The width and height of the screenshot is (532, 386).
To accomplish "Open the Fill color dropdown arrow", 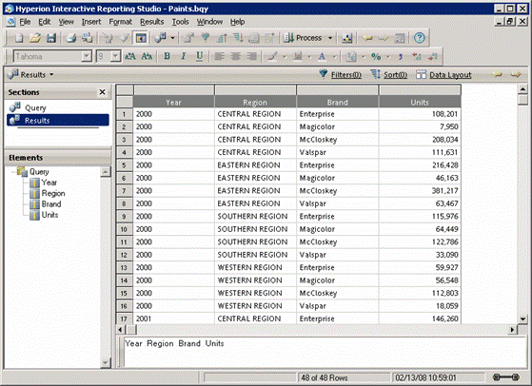I will tap(309, 57).
